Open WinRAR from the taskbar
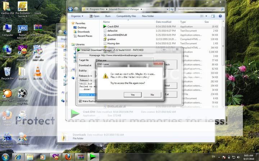Image resolution: width=259 pixels, height=161 pixels. [x=81, y=157]
